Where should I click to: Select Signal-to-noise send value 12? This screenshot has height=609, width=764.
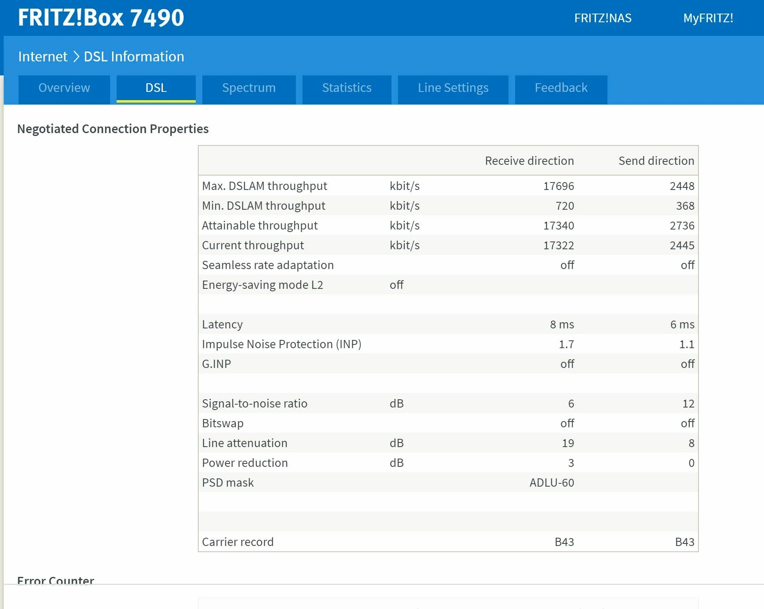coord(689,403)
